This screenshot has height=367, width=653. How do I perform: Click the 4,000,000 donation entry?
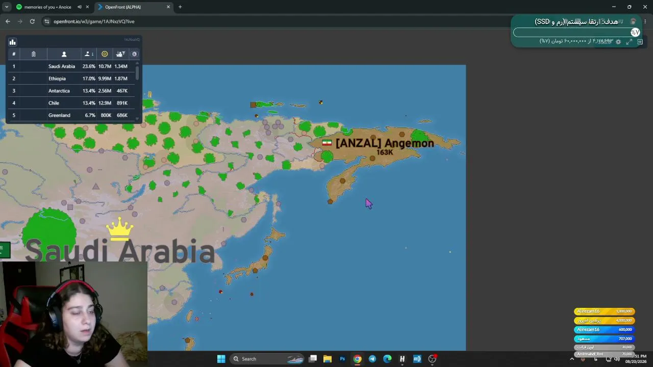(605, 321)
